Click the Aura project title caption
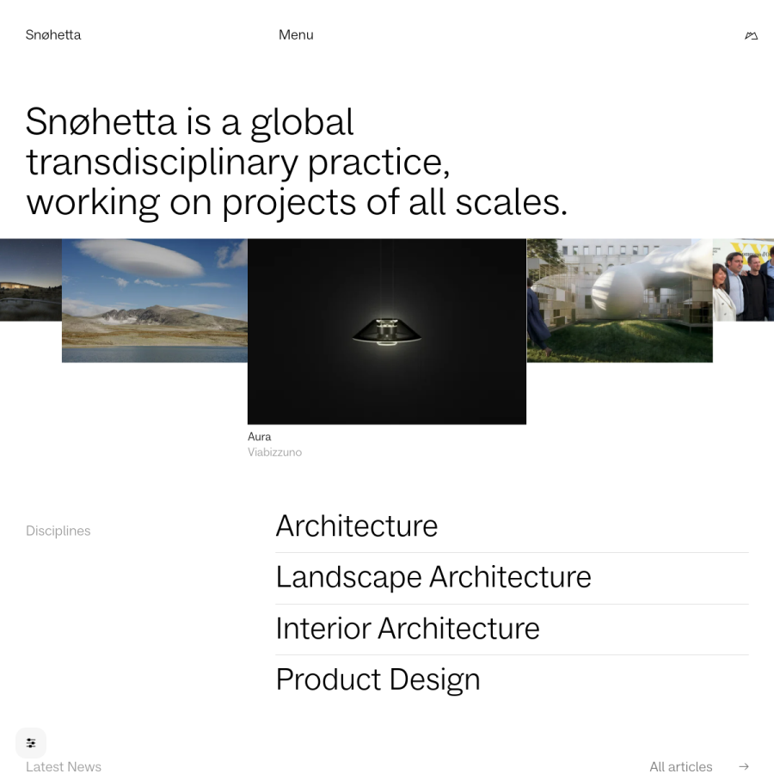Viewport: 774px width, 774px height. [x=259, y=437]
